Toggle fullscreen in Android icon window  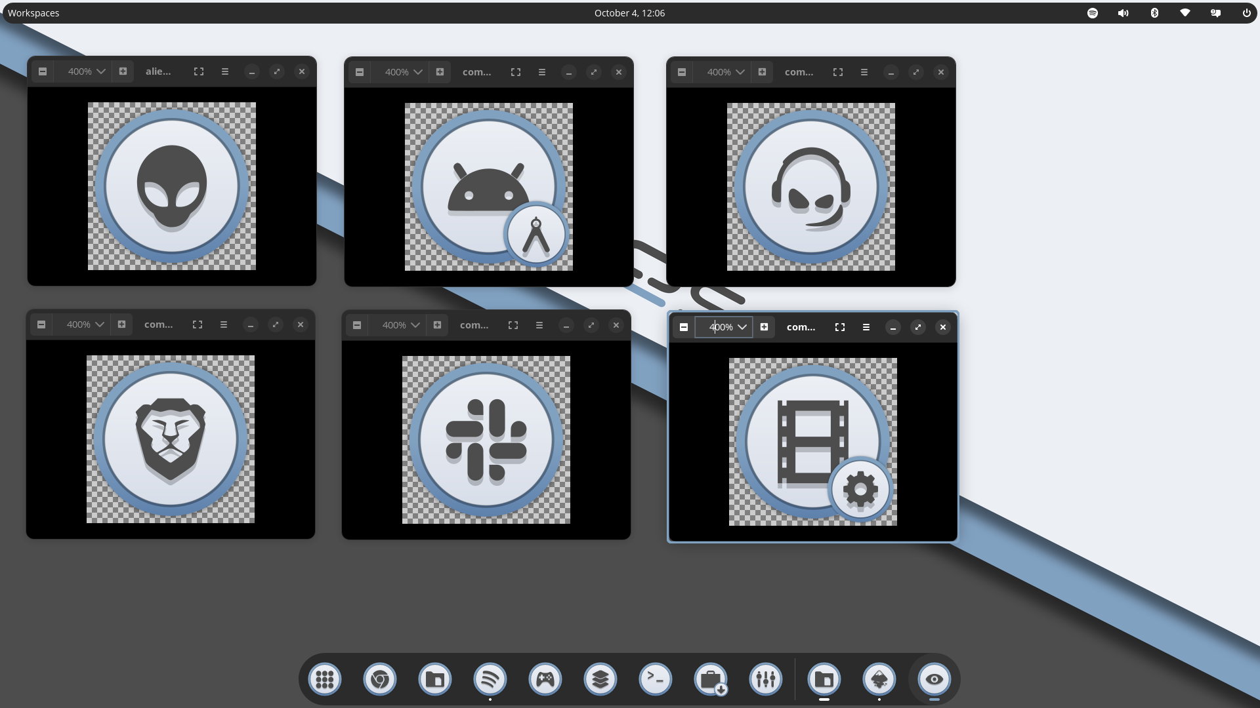click(x=516, y=72)
